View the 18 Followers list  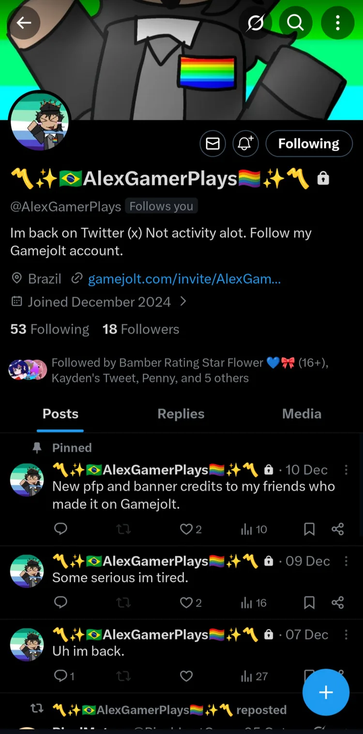point(141,329)
